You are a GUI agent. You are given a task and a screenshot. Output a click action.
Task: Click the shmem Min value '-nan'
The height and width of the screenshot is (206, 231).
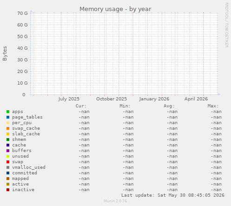click(128, 140)
